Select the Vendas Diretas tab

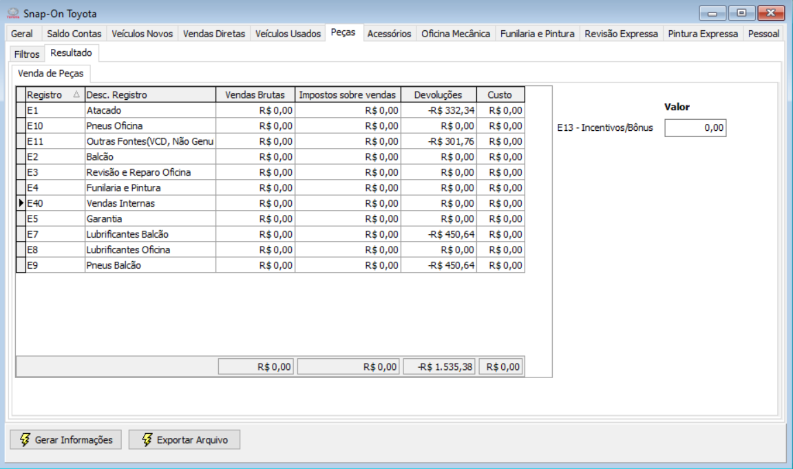(214, 34)
